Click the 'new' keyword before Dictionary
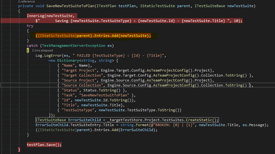The height and width of the screenshot is (154, 275). 52,60
